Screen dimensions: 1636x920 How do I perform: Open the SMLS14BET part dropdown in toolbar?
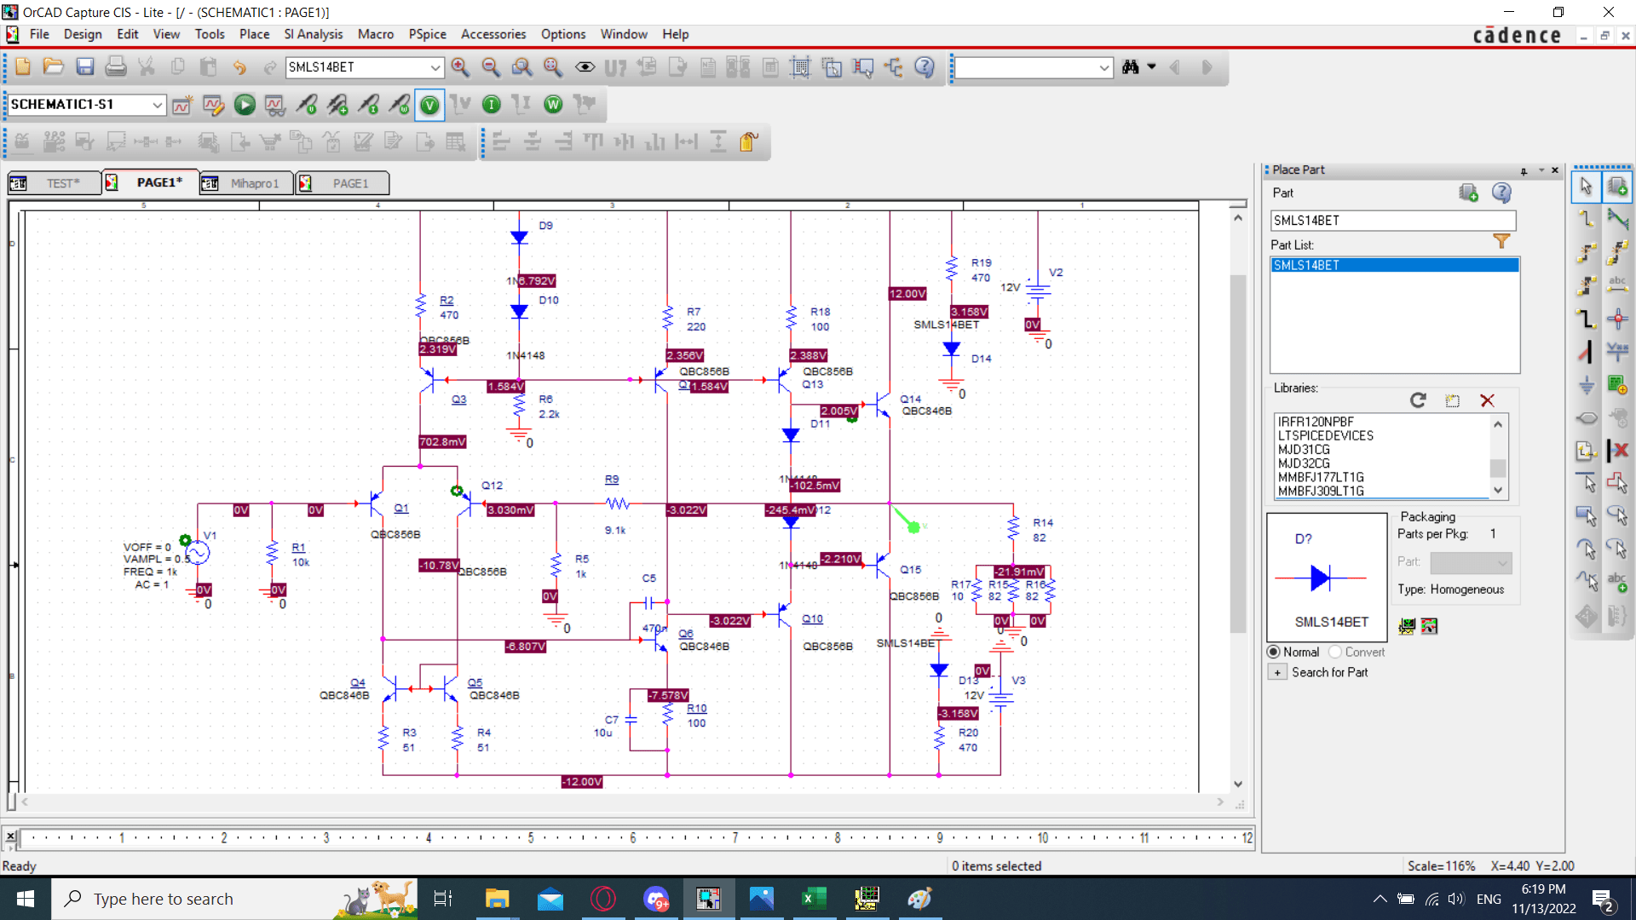pos(435,67)
